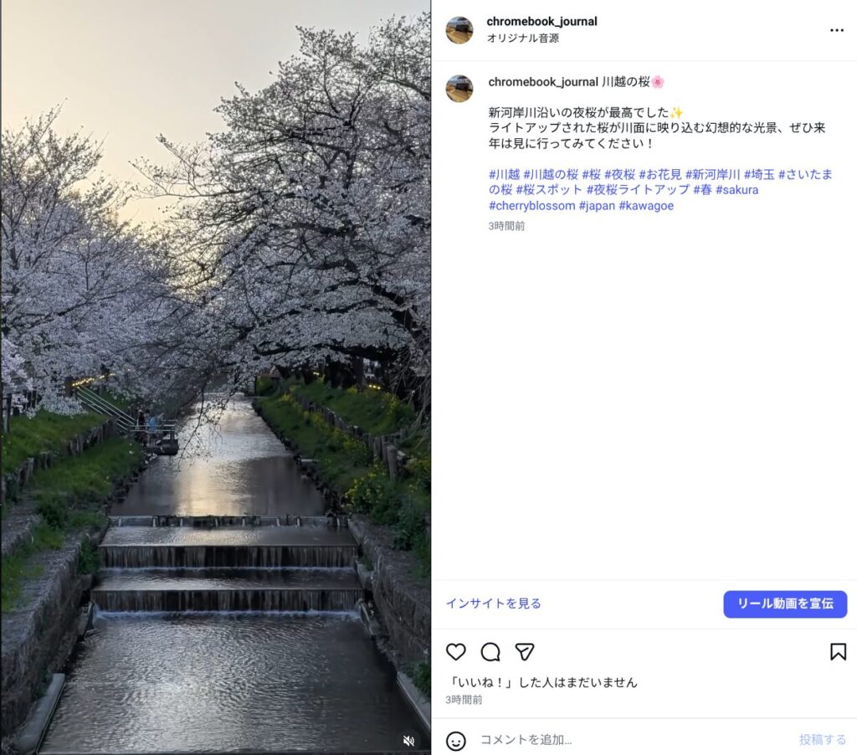The image size is (857, 755).
Task: Pause the cherry blossom reel video
Action: point(215,377)
